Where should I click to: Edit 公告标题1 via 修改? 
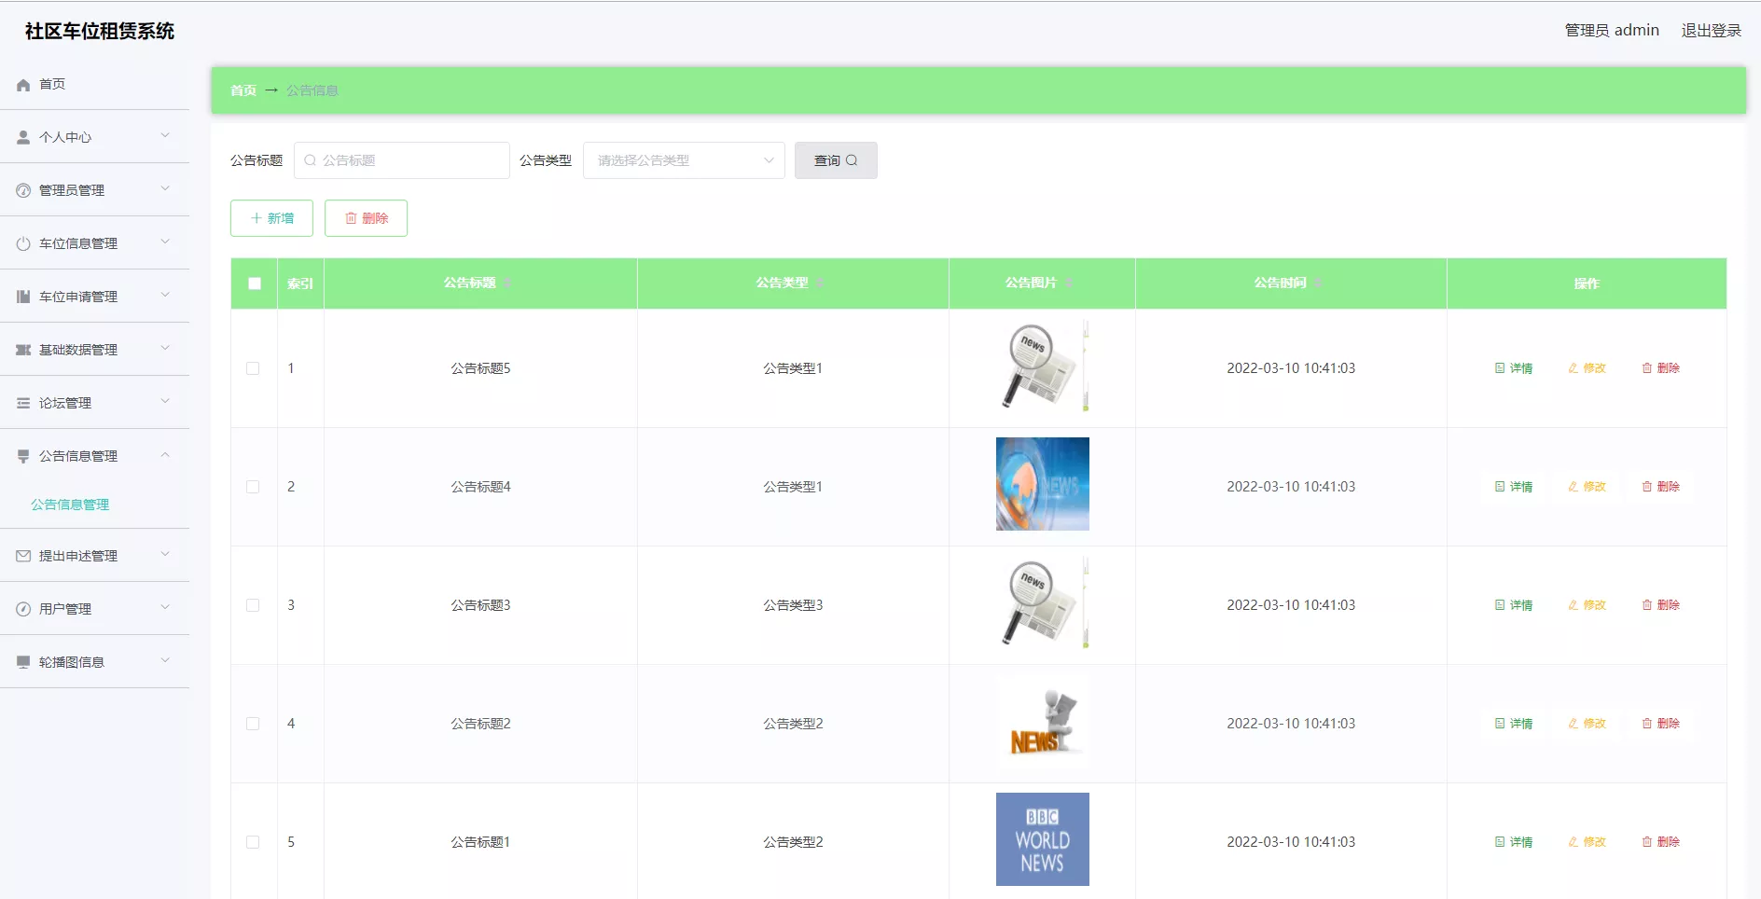1588,842
